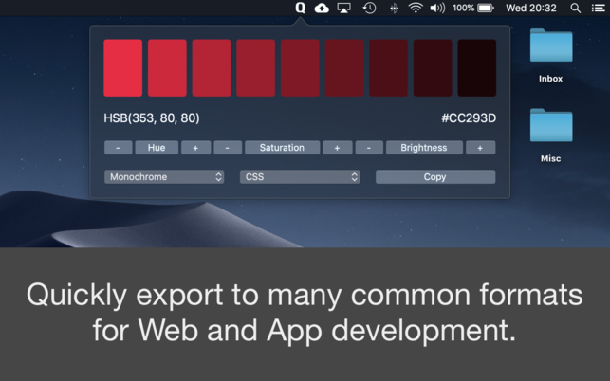
Task: Increase Hue with plus button
Action: (x=195, y=148)
